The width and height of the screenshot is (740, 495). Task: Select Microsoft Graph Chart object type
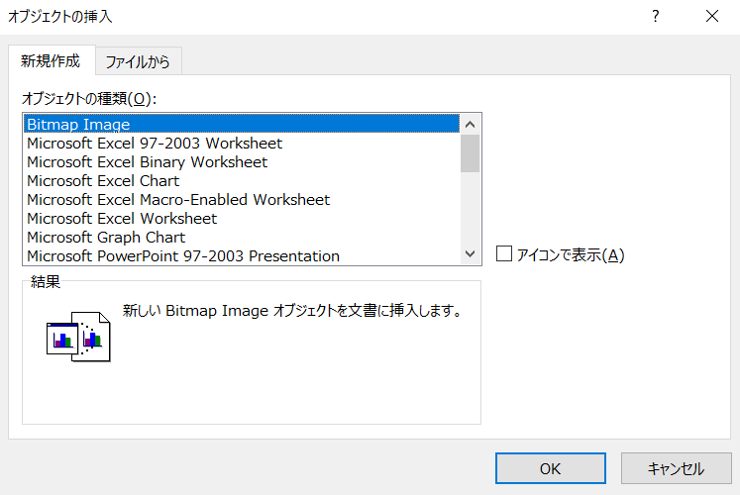(242, 238)
